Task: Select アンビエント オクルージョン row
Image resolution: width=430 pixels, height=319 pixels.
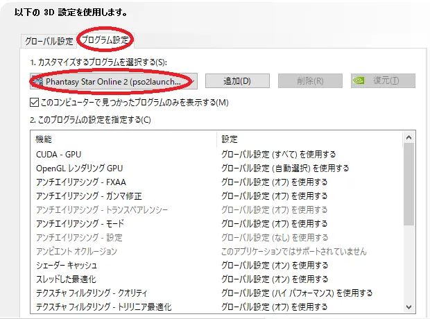Action: (x=216, y=252)
